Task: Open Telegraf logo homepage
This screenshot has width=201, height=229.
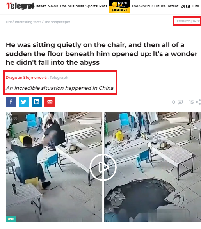Action: (20, 6)
